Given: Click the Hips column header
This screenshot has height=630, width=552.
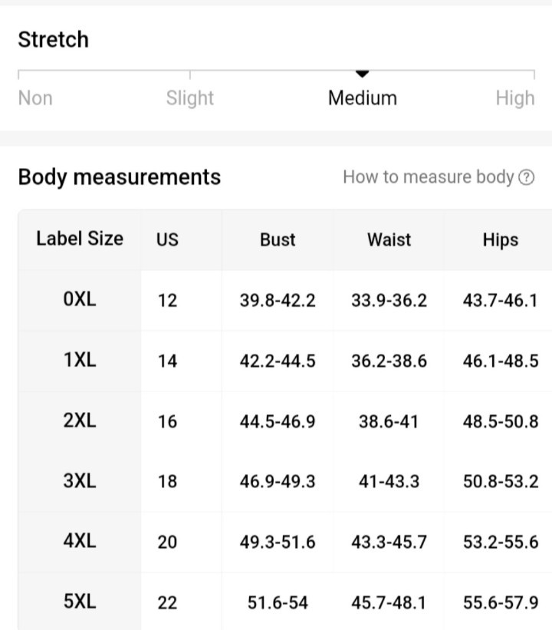Looking at the screenshot, I should point(500,240).
